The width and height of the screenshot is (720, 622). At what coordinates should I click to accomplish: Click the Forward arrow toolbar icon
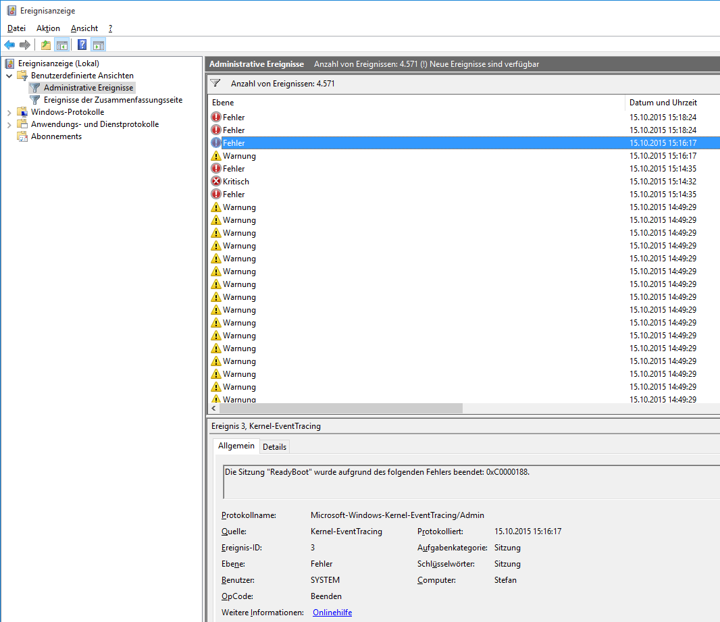25,45
